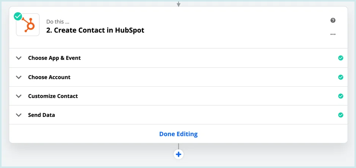Open the help question mark icon

333,20
